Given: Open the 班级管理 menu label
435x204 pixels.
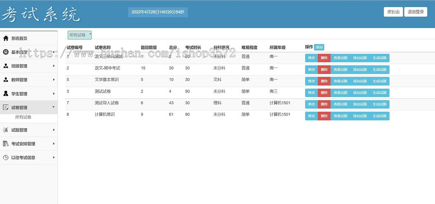Looking at the screenshot, I should pos(19,66).
